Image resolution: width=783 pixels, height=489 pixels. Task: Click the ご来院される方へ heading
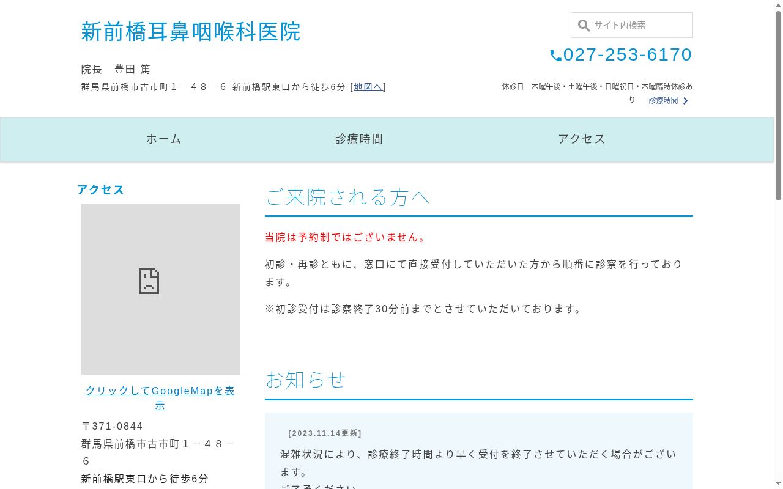[347, 197]
